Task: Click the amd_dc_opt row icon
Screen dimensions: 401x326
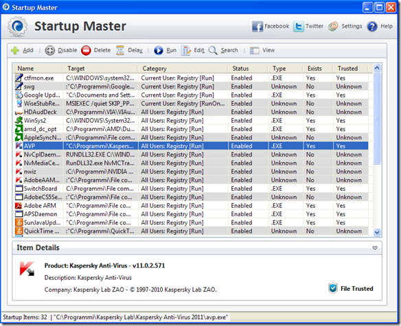Action: tap(19, 129)
